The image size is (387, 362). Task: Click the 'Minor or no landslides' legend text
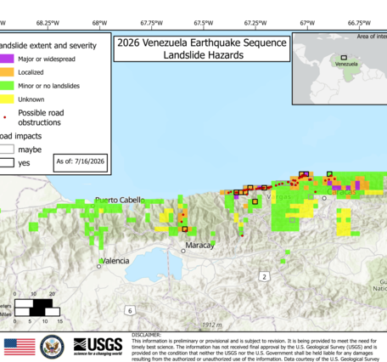[48, 86]
